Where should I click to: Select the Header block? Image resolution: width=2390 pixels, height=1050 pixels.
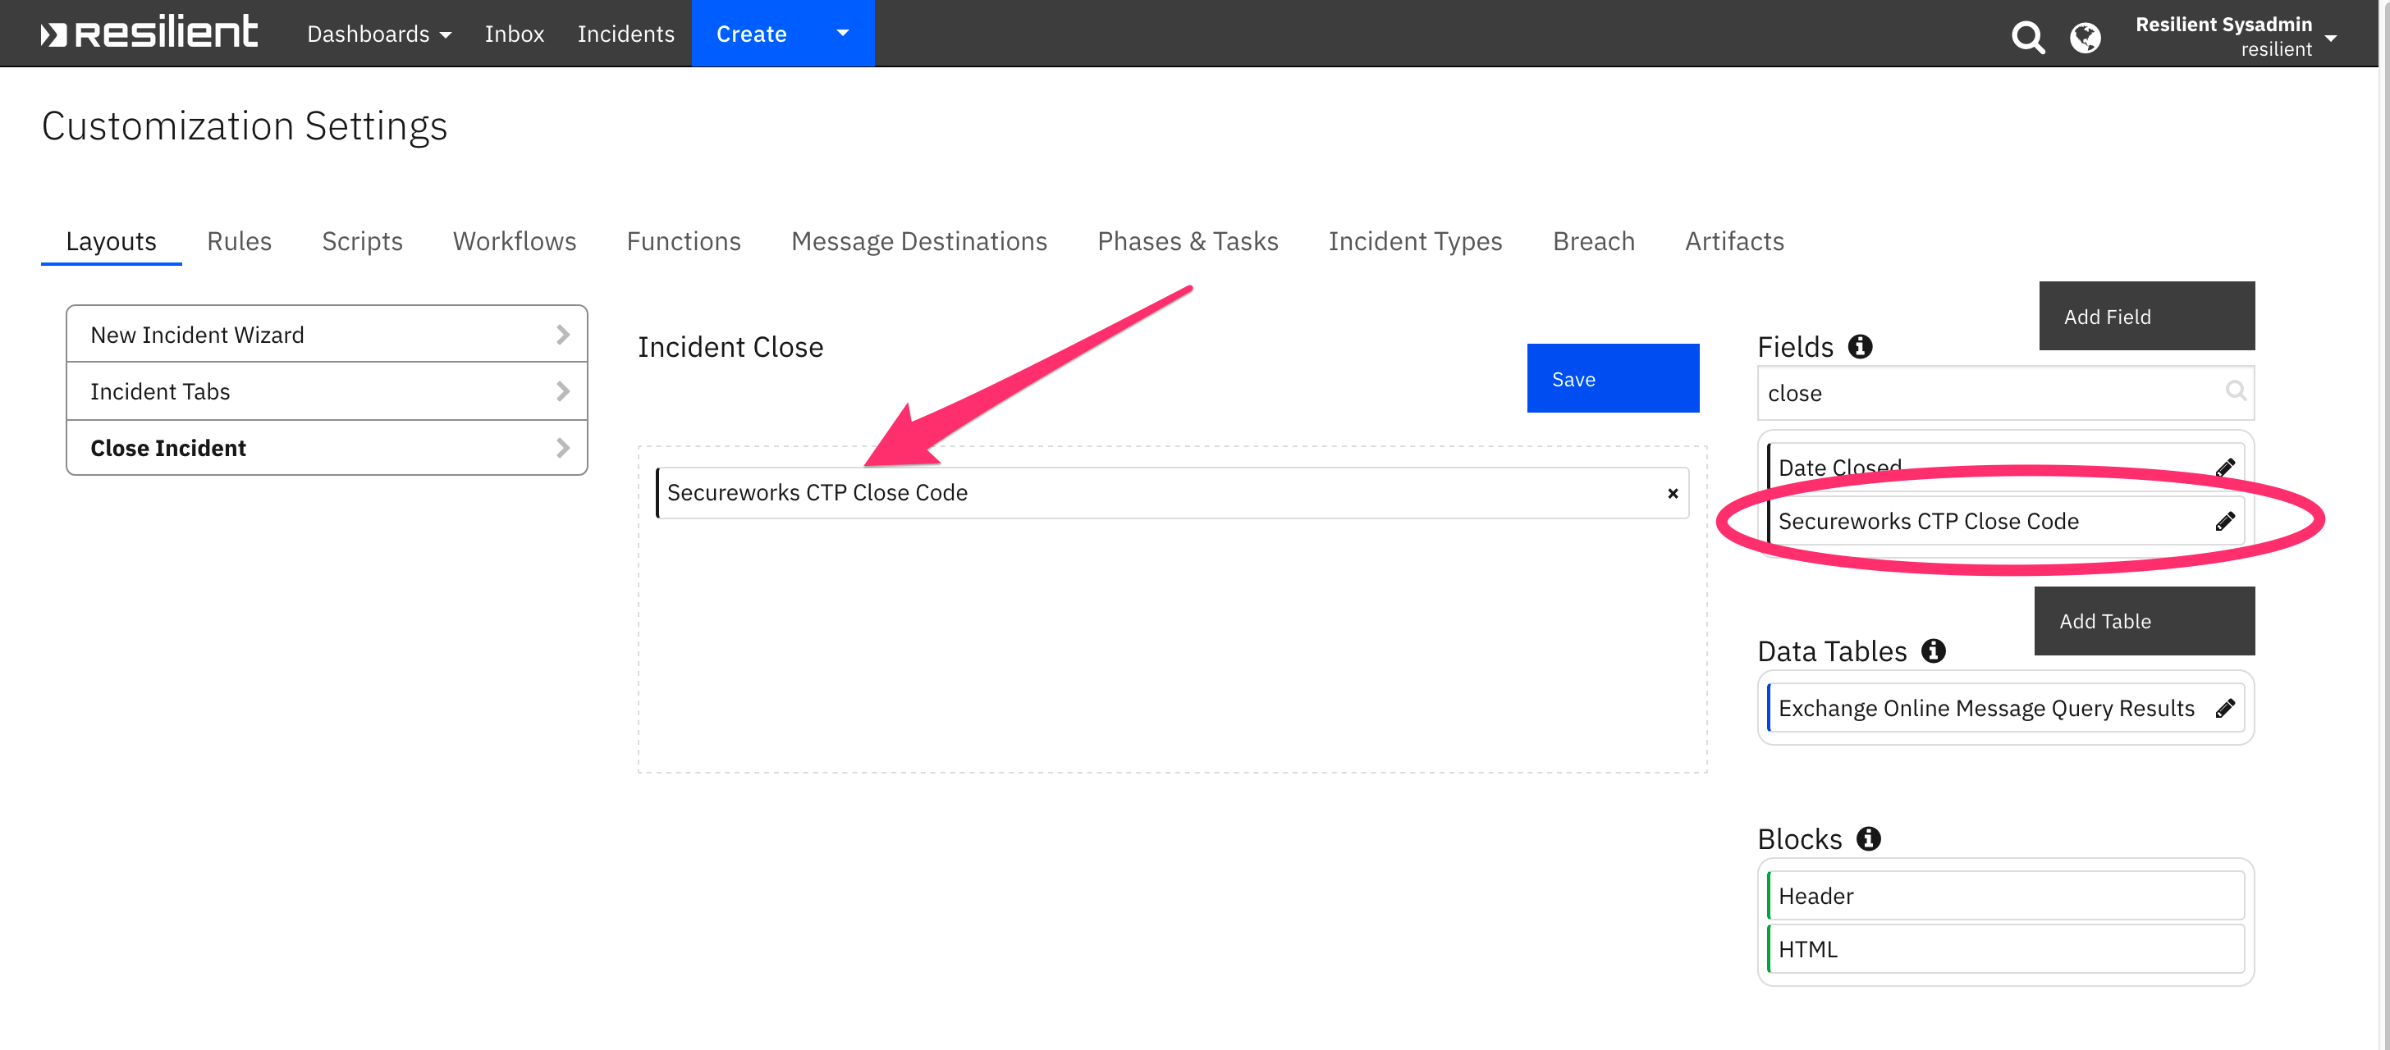click(2006, 896)
